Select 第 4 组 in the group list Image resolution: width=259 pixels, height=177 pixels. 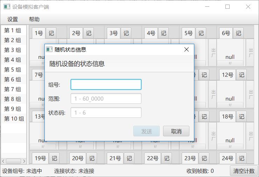point(14,60)
